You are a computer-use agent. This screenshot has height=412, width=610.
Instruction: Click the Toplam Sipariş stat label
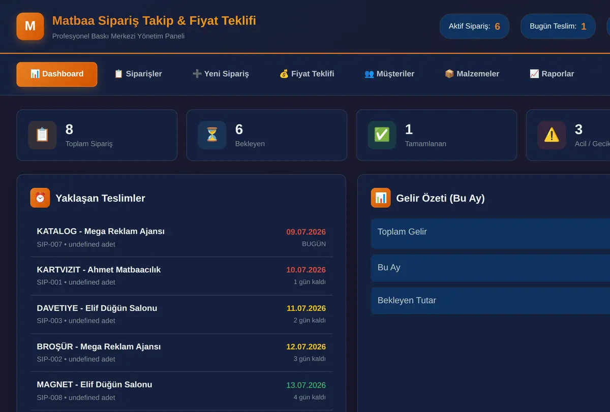pyautogui.click(x=89, y=144)
